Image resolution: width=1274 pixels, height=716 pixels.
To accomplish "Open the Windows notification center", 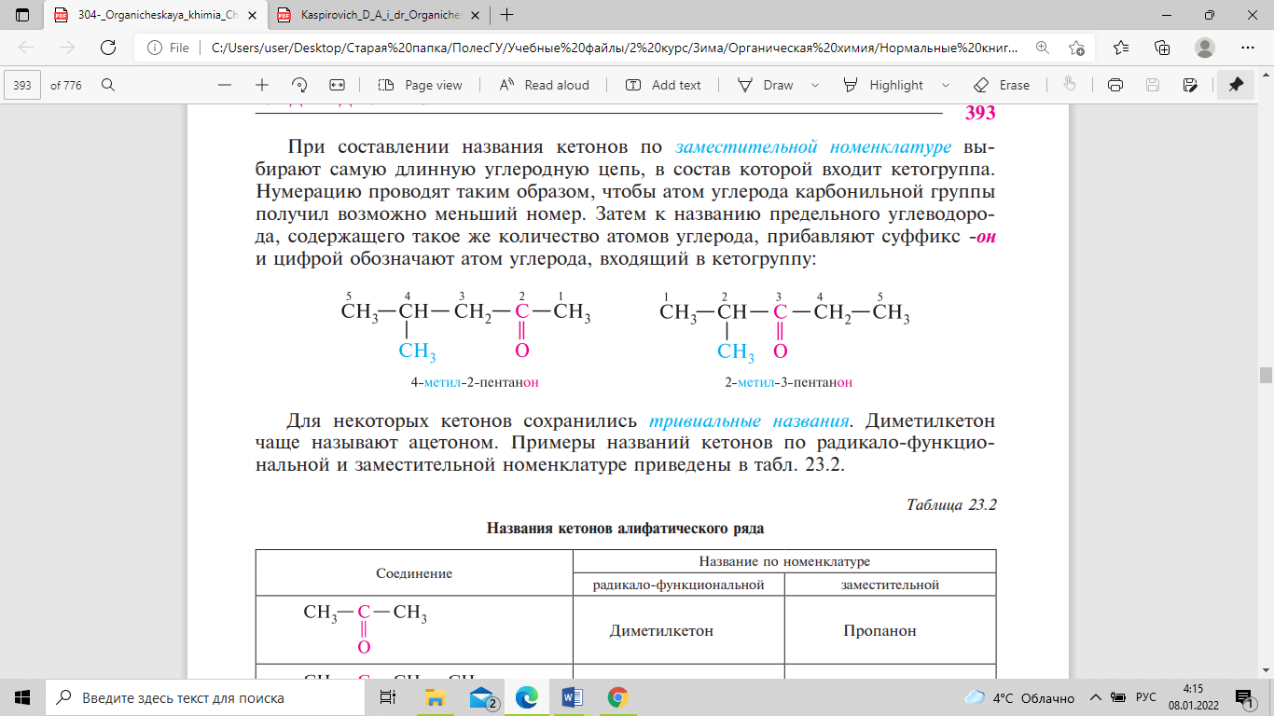I will point(1243,697).
